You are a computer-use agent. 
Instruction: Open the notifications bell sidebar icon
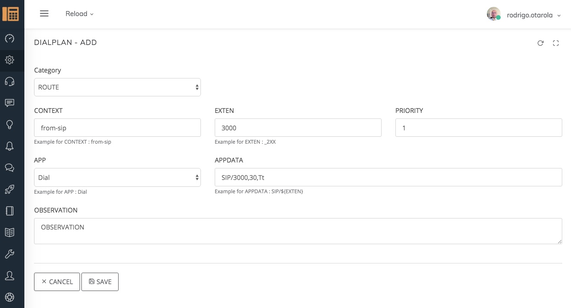tap(10, 146)
